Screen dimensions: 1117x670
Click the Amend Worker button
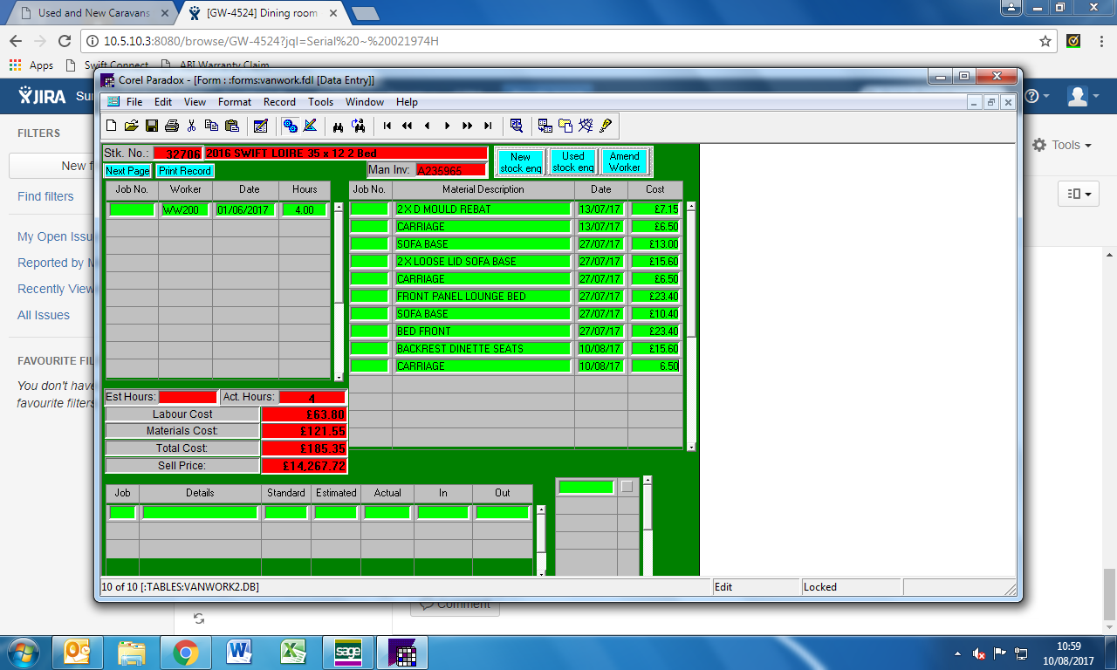pyautogui.click(x=625, y=162)
